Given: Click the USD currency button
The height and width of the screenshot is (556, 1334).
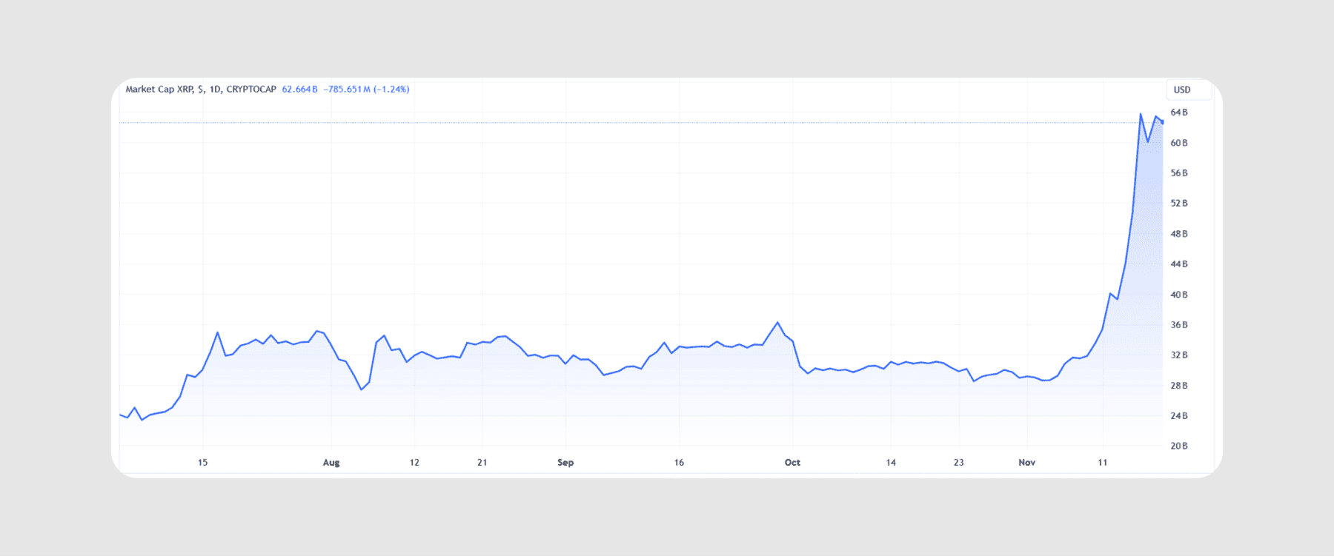Looking at the screenshot, I should point(1189,90).
